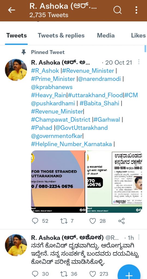
Task: Open the @narendramodi mention link
Action: (100, 79)
